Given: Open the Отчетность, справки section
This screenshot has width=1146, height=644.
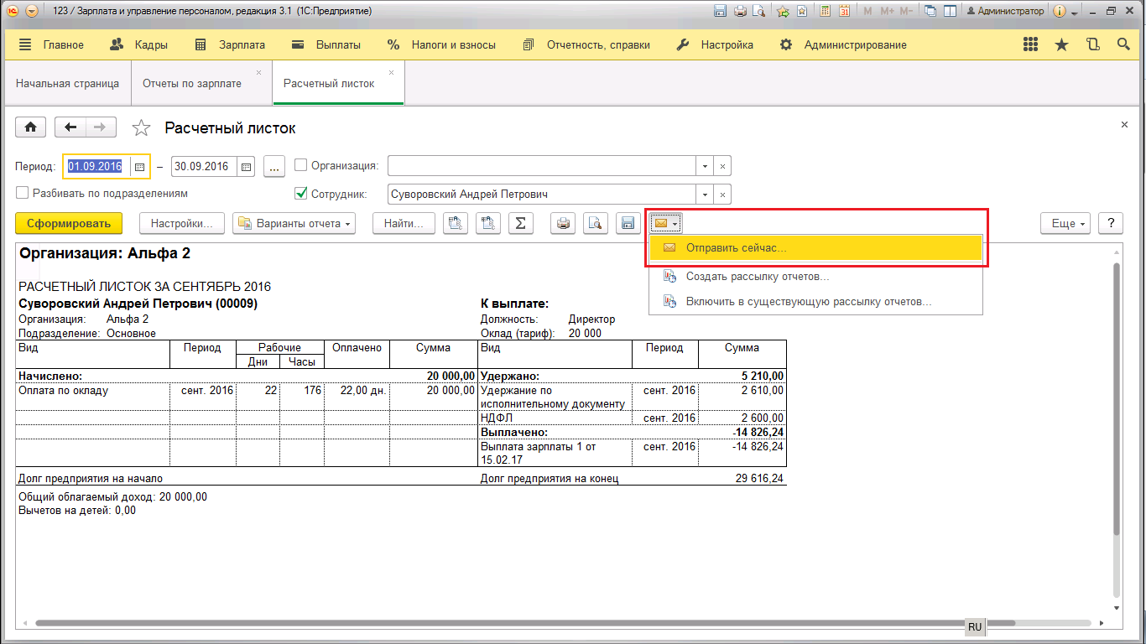Looking at the screenshot, I should (586, 44).
